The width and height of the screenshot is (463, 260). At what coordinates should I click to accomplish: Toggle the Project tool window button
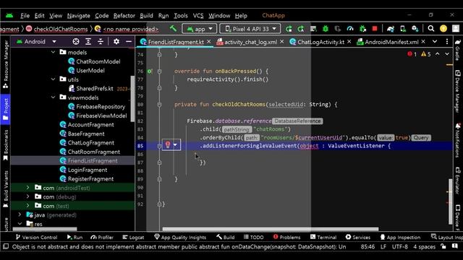click(x=6, y=109)
